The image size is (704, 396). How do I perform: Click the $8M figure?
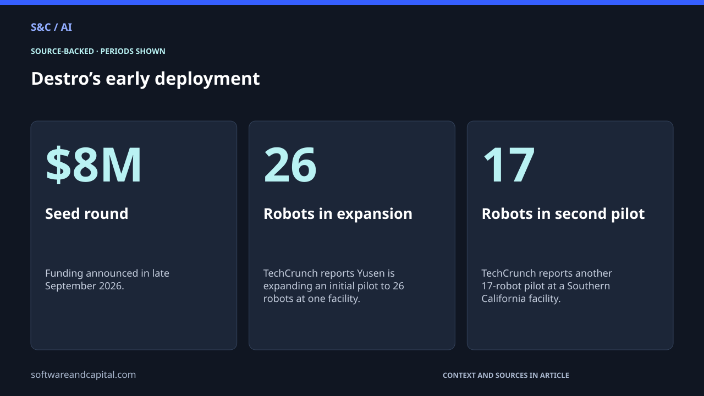pos(94,164)
